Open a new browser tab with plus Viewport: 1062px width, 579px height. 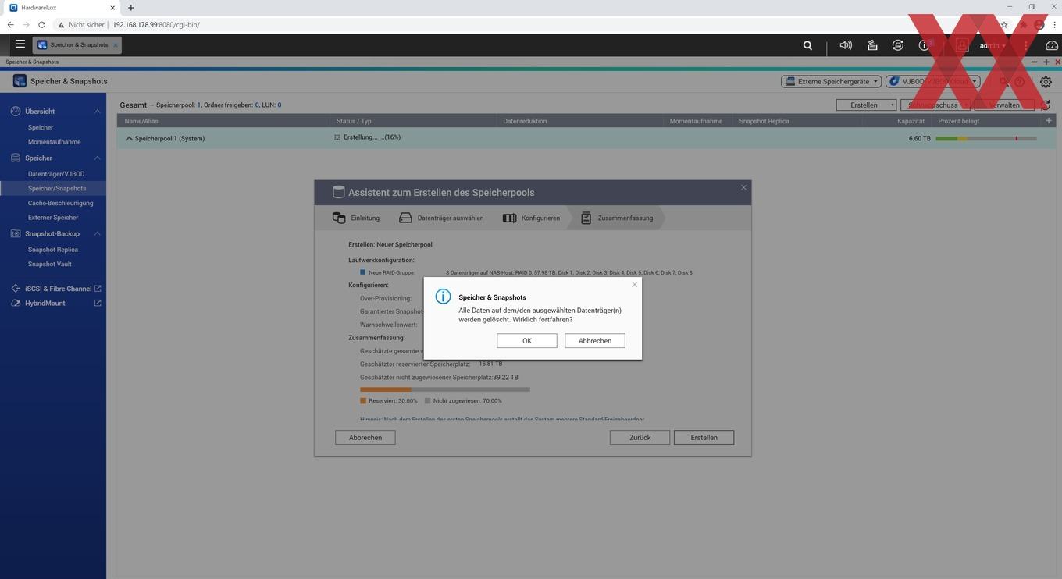click(130, 8)
